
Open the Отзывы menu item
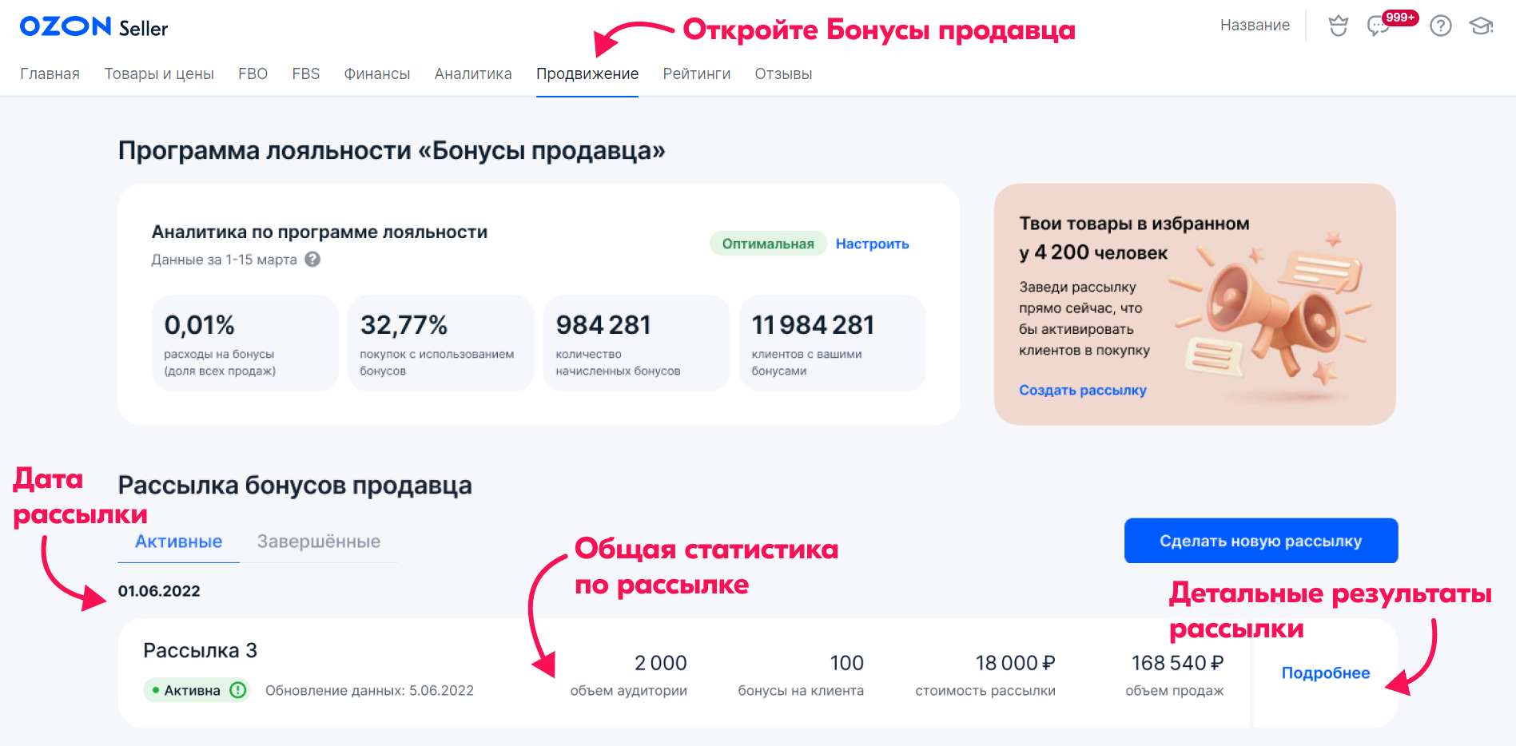pyautogui.click(x=784, y=73)
